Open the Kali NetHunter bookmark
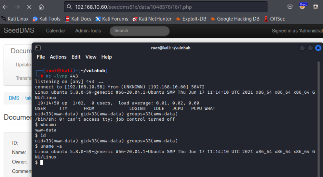323x177 pixels. [x=152, y=19]
